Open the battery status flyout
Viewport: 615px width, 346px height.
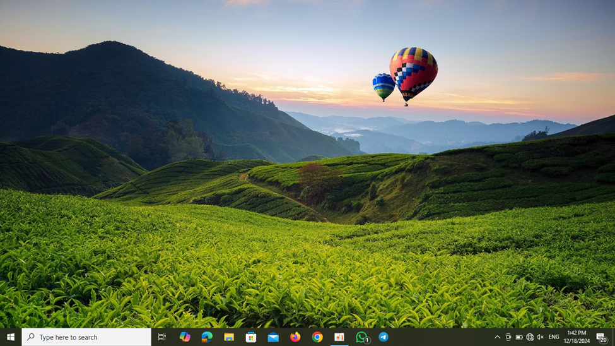click(x=519, y=337)
